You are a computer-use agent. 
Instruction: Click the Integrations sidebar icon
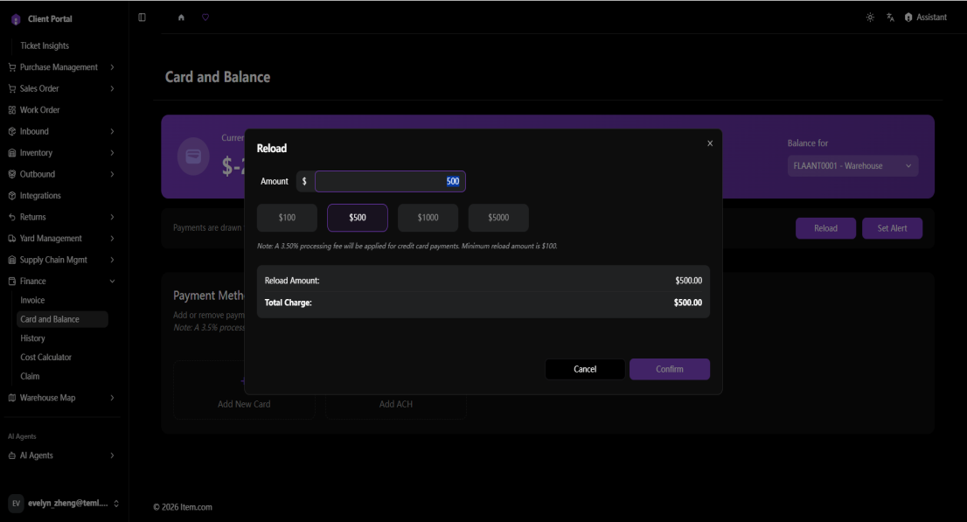(x=11, y=196)
